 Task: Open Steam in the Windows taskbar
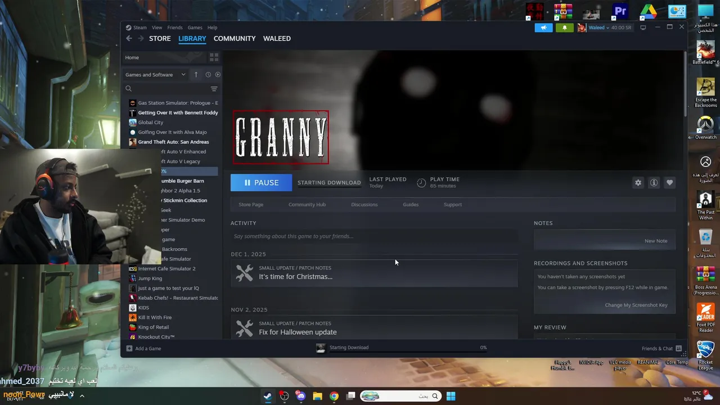click(268, 396)
